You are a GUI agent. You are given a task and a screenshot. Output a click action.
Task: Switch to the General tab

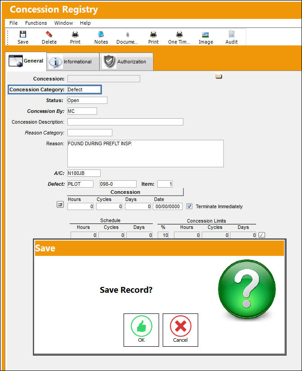tap(26, 61)
